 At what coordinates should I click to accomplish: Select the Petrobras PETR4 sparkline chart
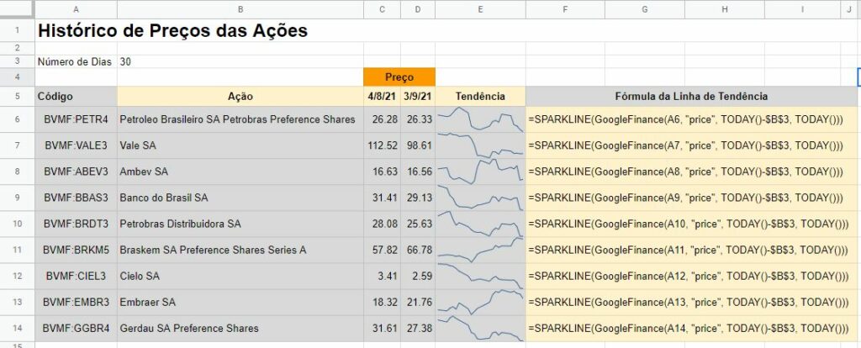tap(480, 119)
